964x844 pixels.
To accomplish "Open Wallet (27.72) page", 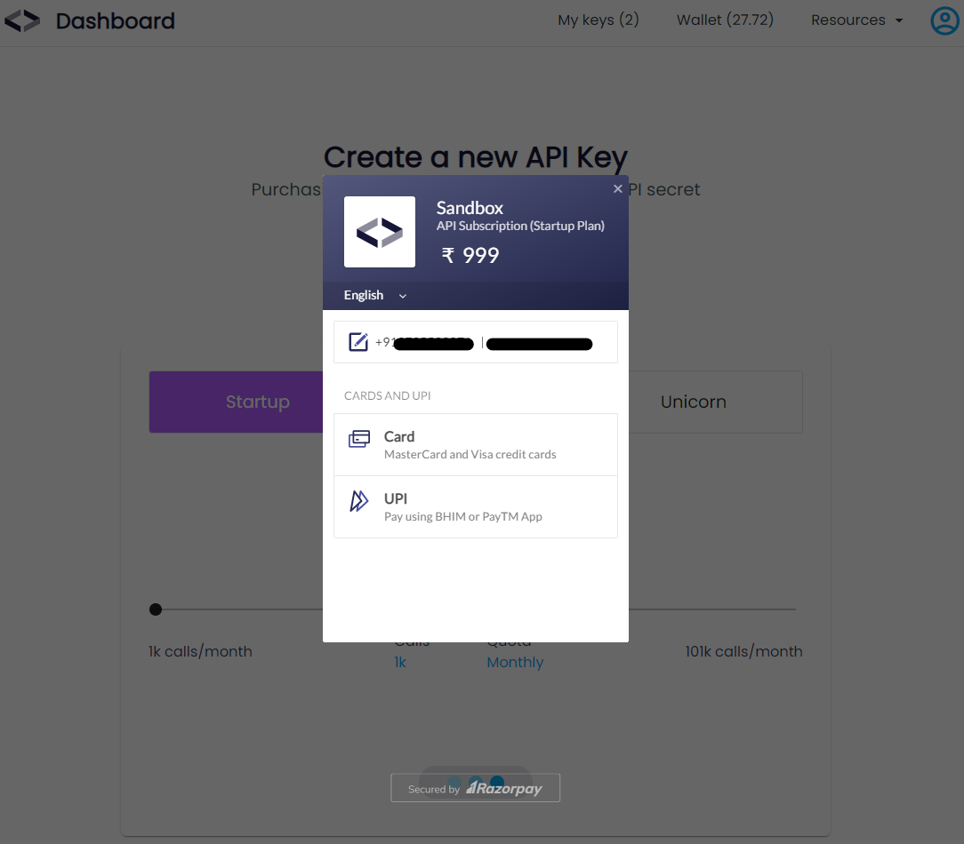I will (725, 20).
